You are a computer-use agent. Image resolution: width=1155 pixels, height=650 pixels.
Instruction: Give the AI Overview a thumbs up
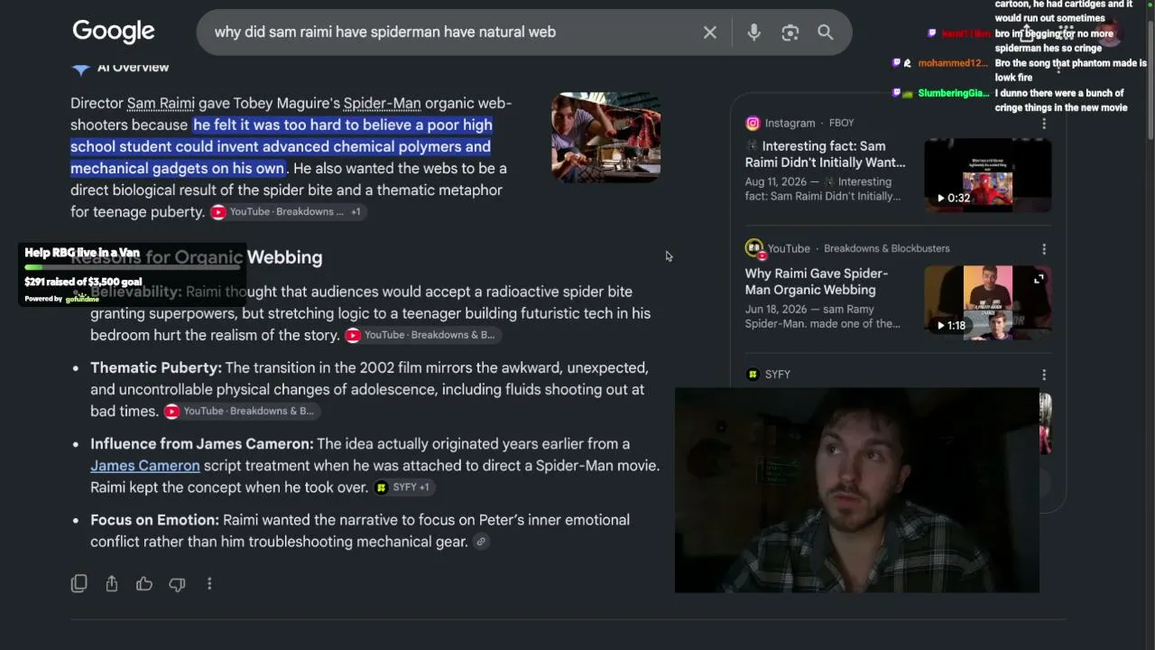144,584
